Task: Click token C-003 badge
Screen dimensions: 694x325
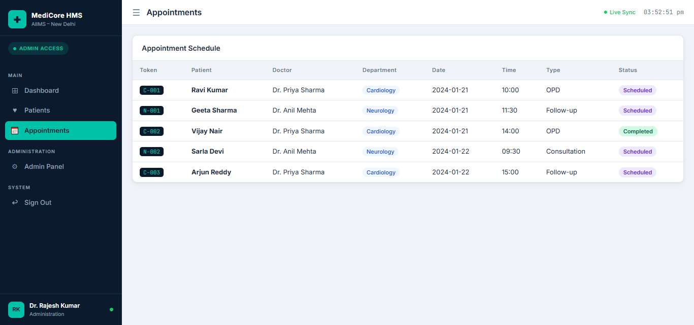Action: [x=151, y=172]
